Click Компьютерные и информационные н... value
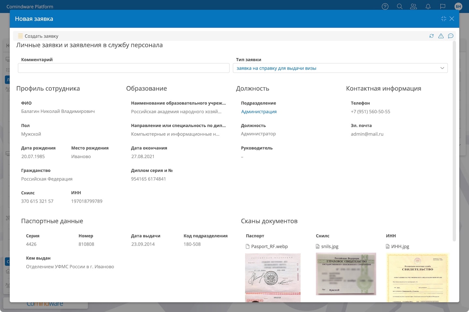This screenshot has width=469, height=312. coord(175,134)
